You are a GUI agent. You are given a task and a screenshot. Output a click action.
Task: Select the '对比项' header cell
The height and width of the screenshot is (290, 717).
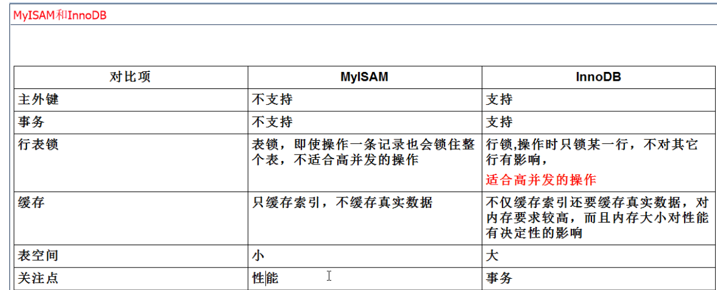[130, 77]
